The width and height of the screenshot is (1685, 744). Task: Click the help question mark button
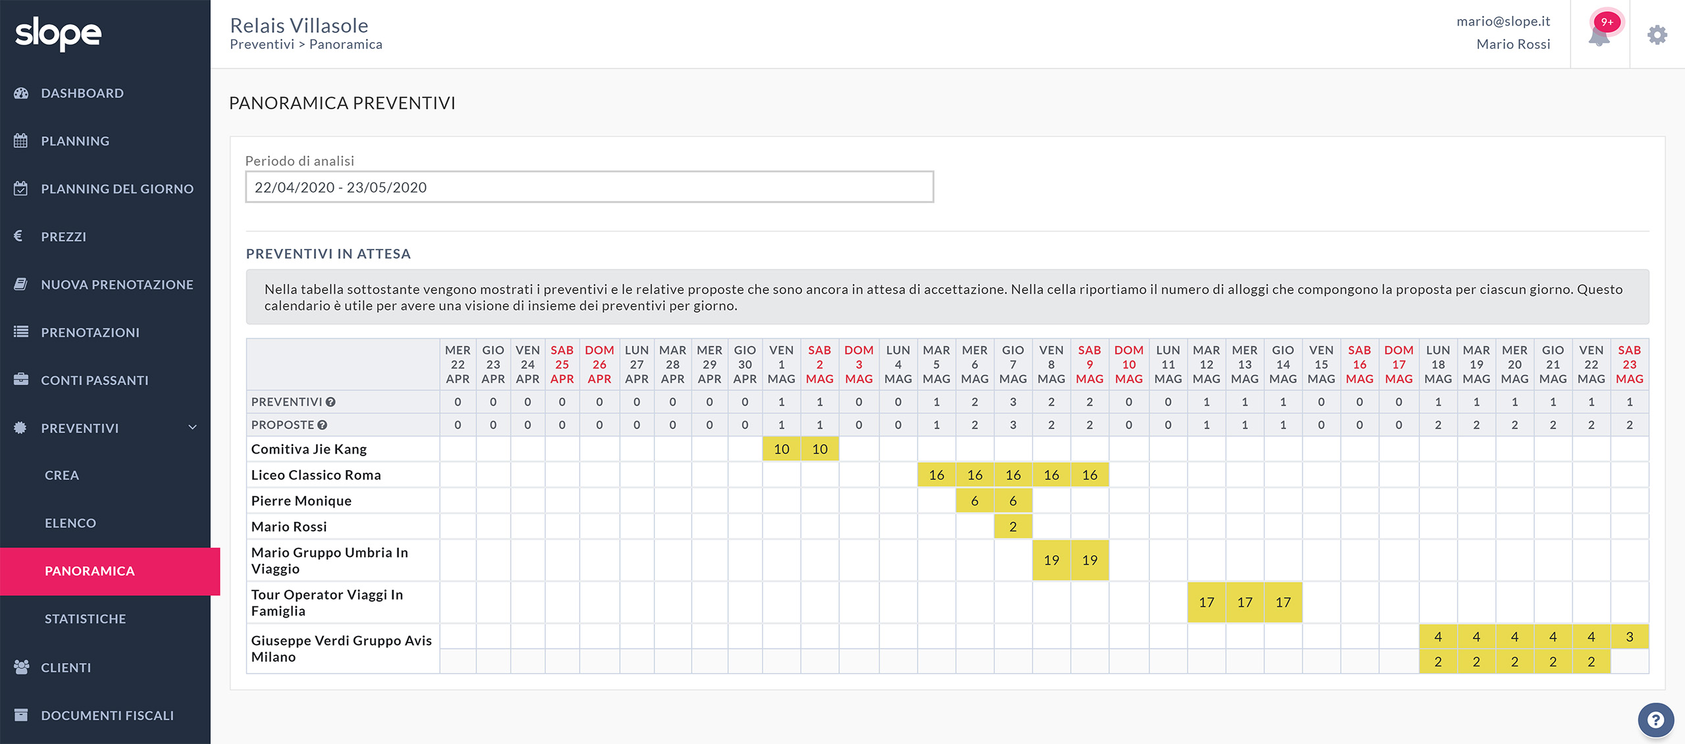point(1655,720)
